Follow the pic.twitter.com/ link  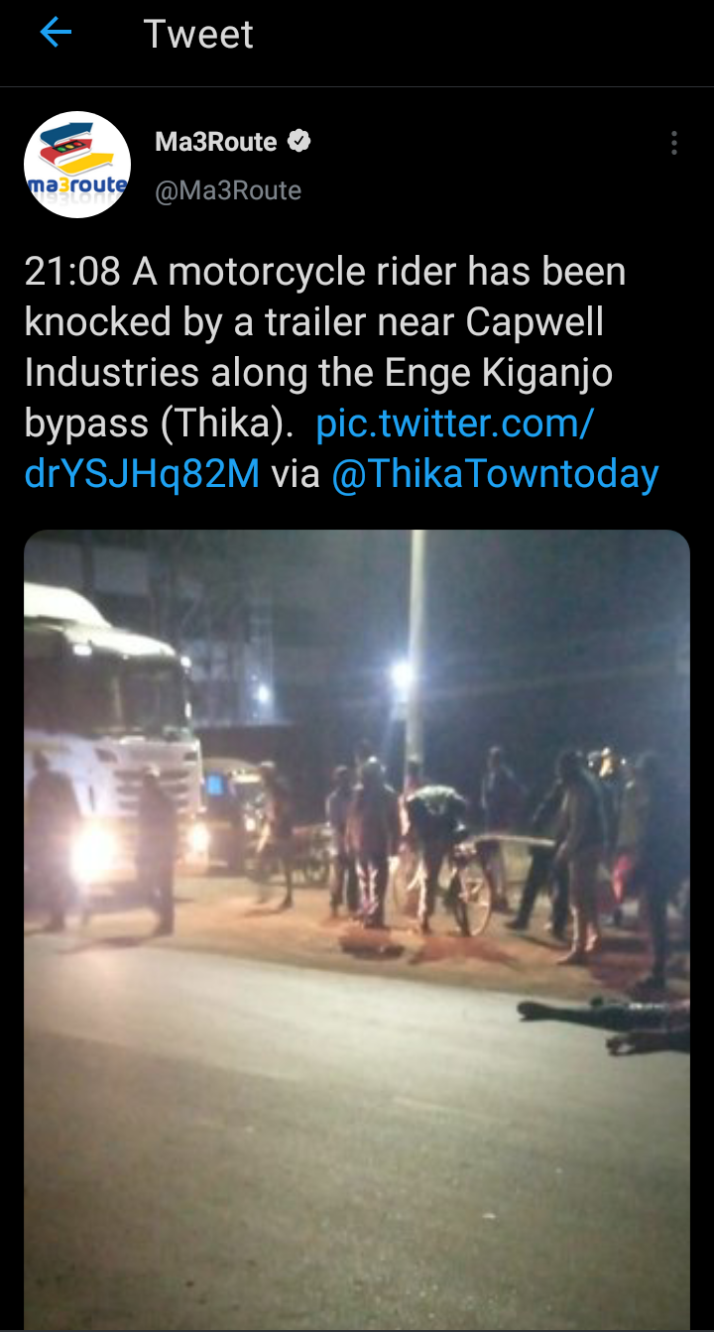[x=455, y=424]
